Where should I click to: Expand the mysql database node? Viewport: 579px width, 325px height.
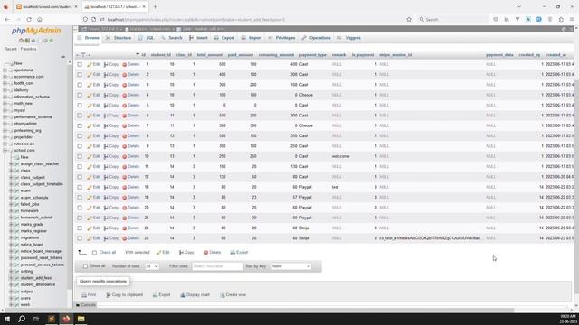[5, 110]
